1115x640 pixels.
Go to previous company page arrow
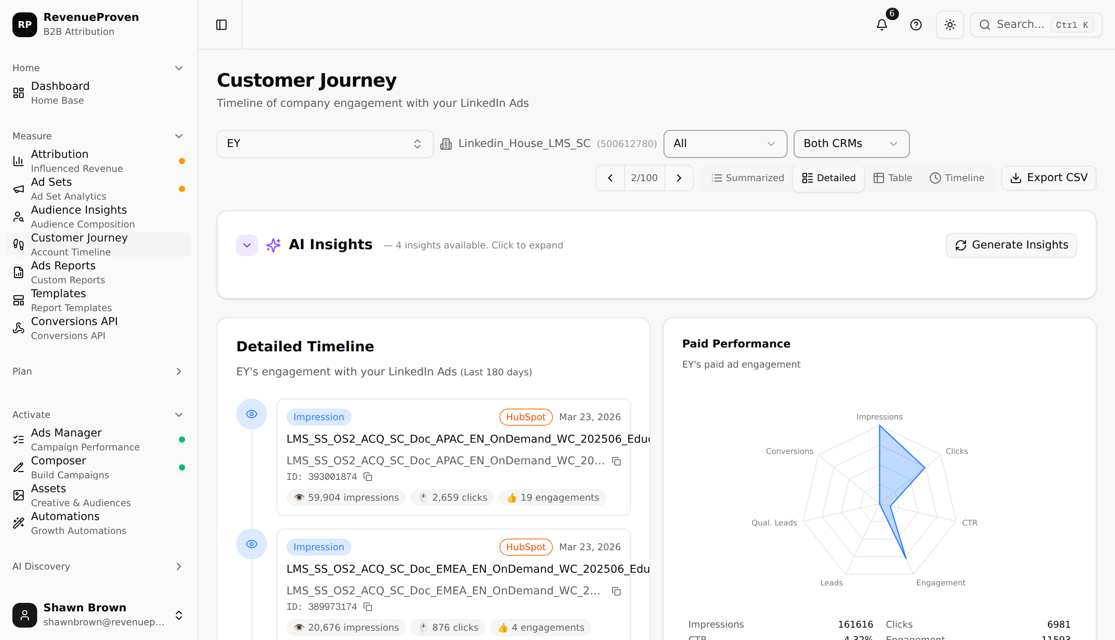pos(610,178)
